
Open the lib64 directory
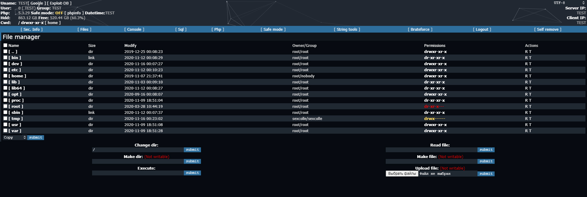(x=17, y=88)
